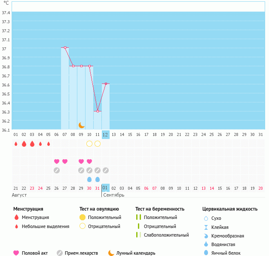This screenshot has width=269, height=256.
Task: Click cycle day 31 label
Action: [x=260, y=135]
